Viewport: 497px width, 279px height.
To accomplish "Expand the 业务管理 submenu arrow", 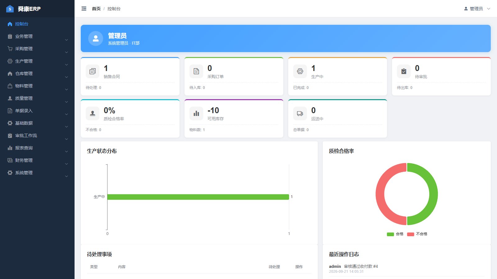I will pyautogui.click(x=66, y=40).
